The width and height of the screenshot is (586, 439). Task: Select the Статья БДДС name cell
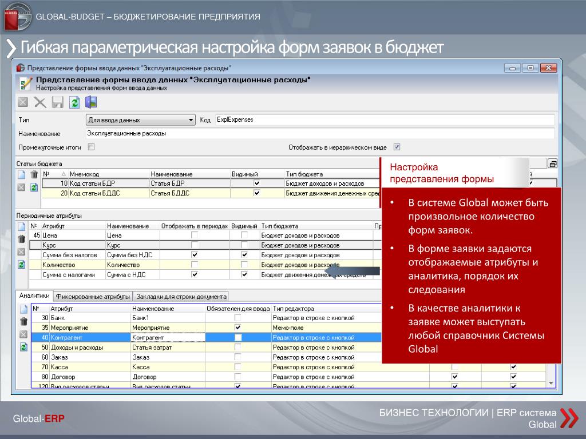click(189, 193)
